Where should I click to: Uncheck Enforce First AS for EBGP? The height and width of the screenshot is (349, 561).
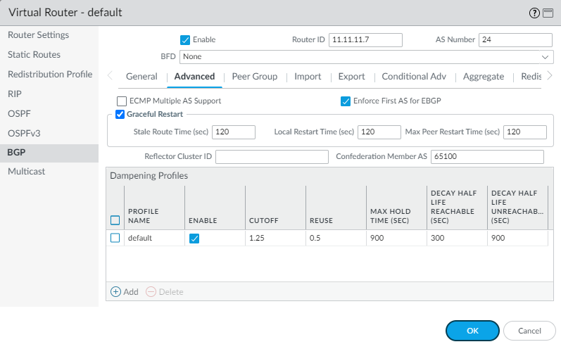coord(346,101)
